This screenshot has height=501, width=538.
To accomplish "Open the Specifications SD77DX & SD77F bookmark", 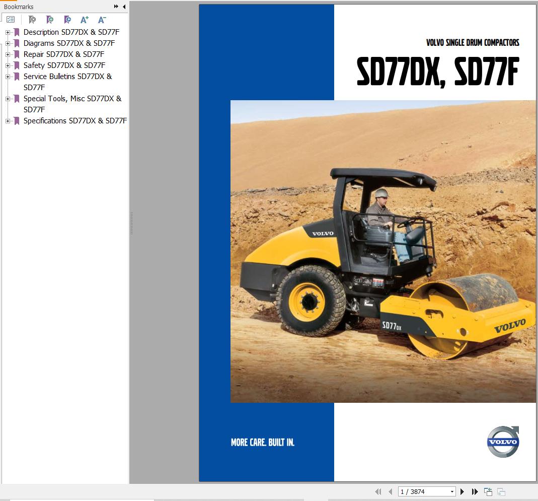I will 75,121.
